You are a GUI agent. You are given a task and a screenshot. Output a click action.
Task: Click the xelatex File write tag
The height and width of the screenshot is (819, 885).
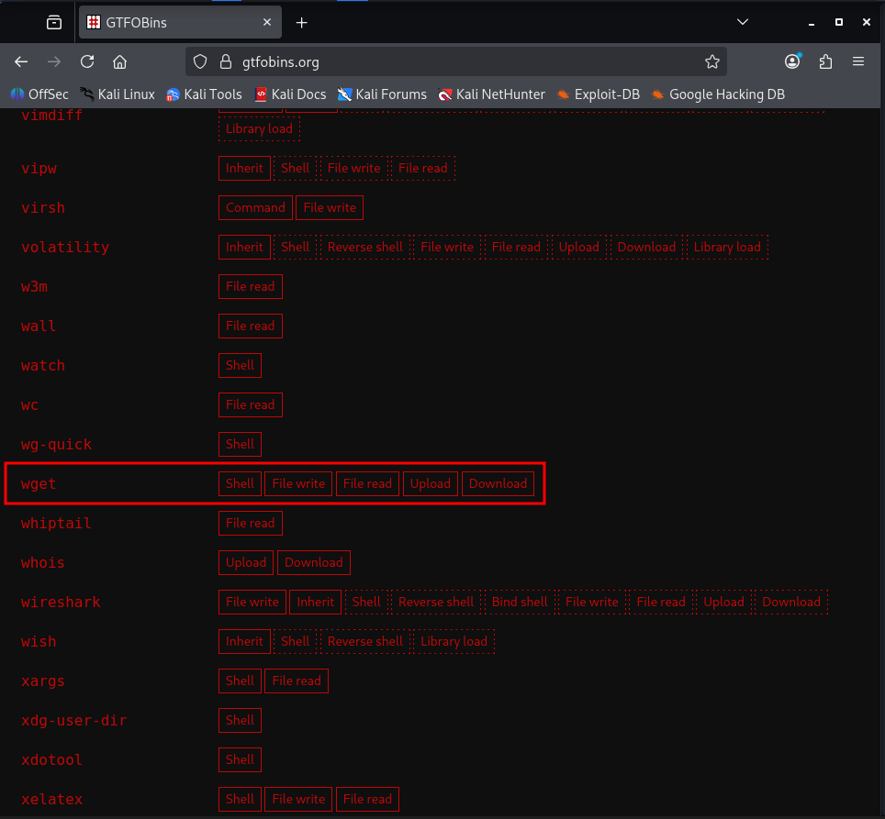(x=298, y=799)
